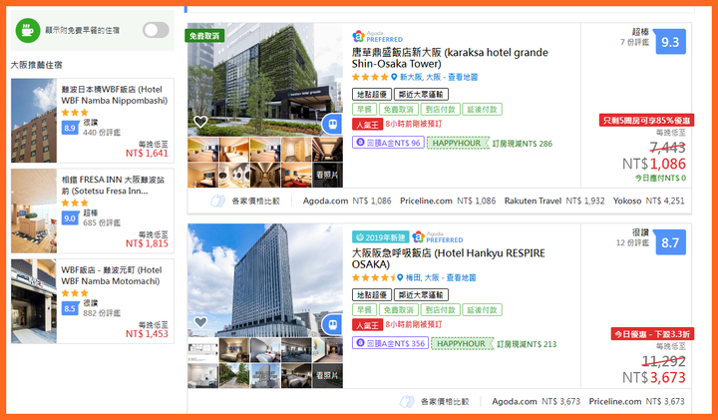Open Hotel Hankyu RESPIRE OSAKA title link
This screenshot has height=420, width=718.
click(449, 258)
